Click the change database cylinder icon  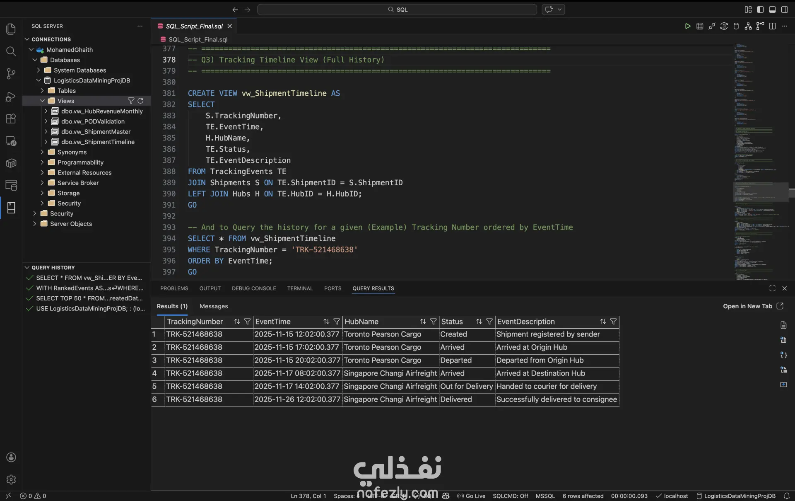click(x=736, y=26)
